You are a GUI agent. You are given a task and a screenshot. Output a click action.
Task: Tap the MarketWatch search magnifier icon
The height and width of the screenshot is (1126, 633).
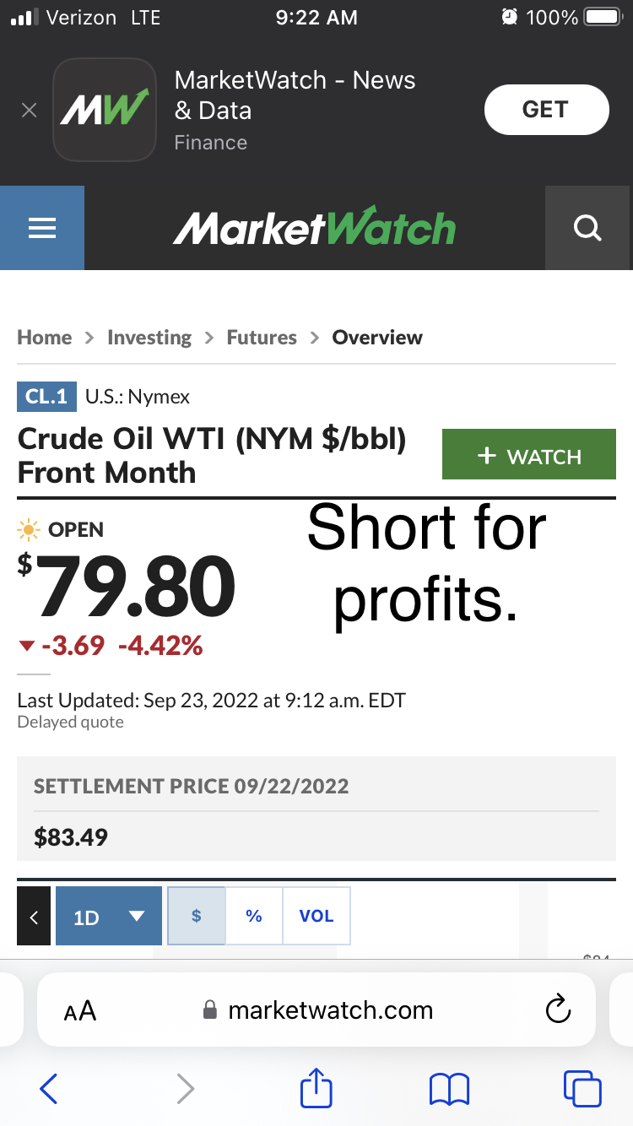(587, 228)
